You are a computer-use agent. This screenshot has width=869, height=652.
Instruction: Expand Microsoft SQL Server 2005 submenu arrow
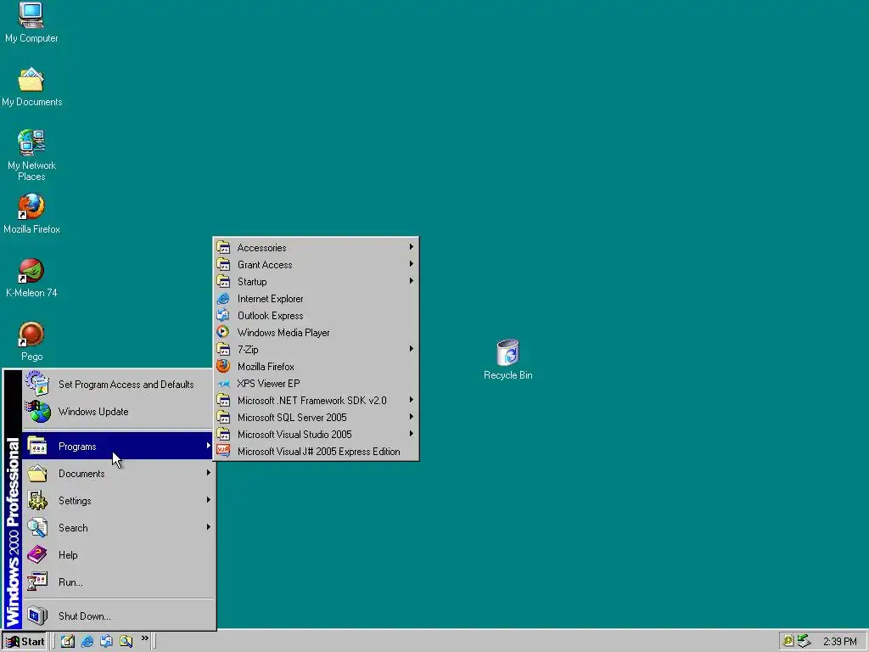point(412,417)
